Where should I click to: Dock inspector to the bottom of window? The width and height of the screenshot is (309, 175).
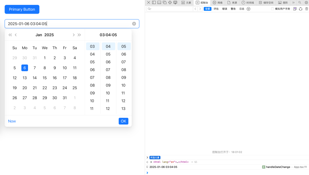[x=159, y=3]
